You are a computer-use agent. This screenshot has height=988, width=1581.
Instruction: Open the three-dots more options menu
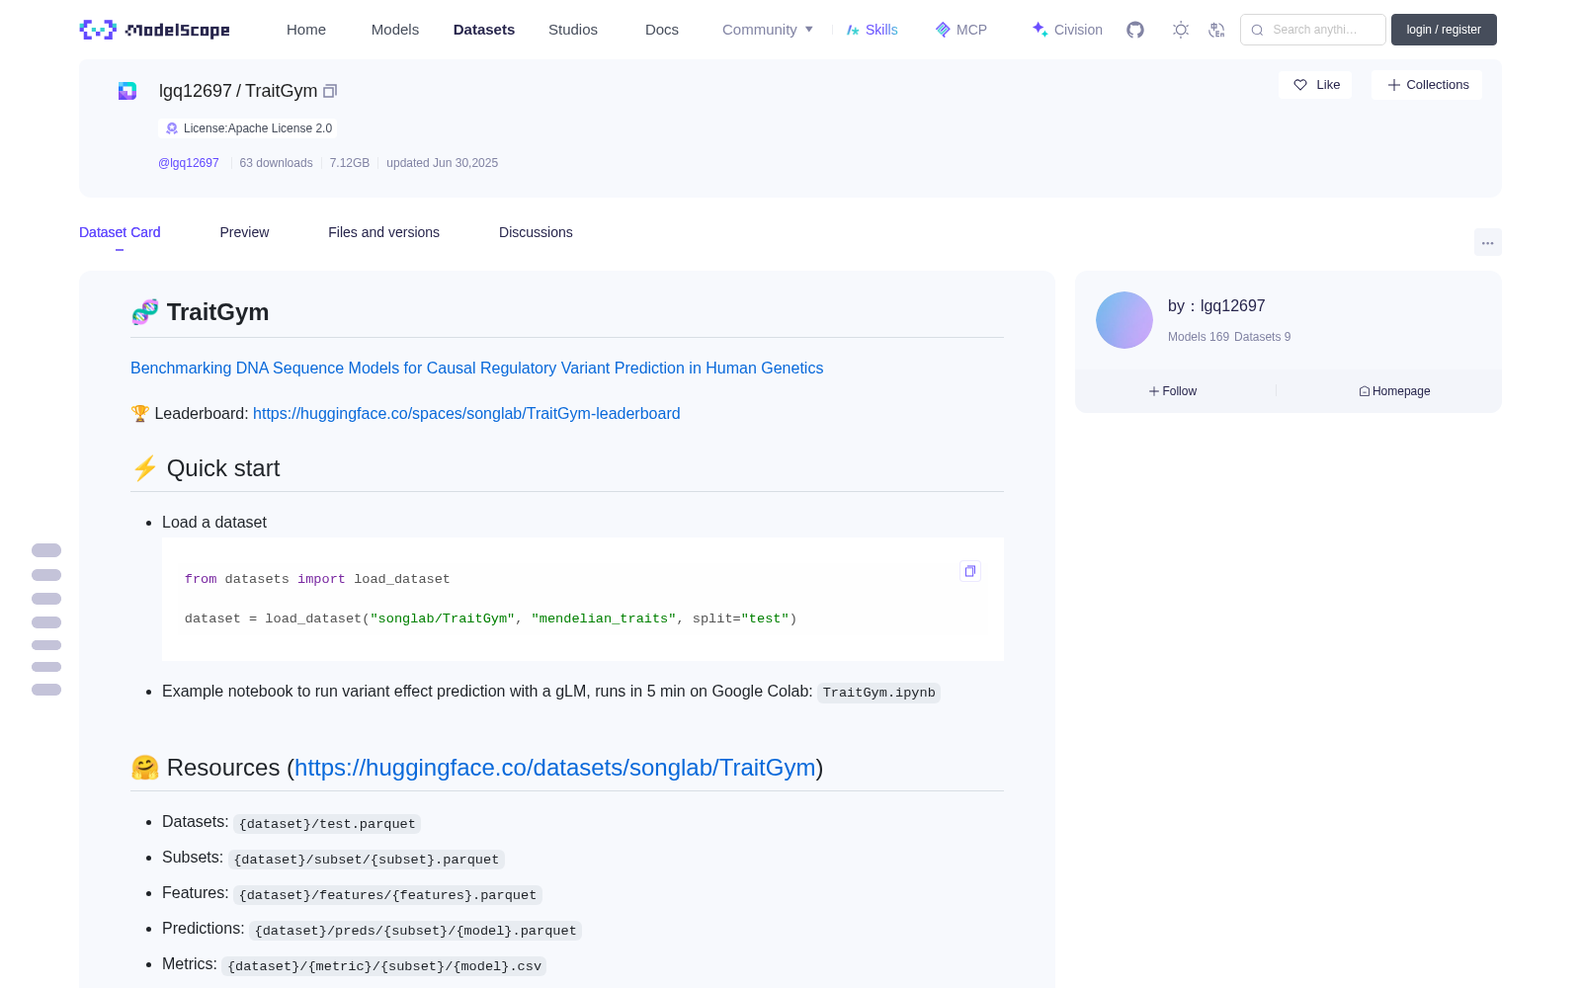point(1487,242)
